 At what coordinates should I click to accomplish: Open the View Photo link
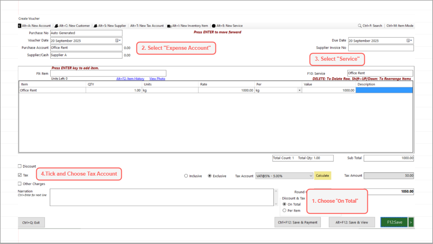(x=158, y=79)
